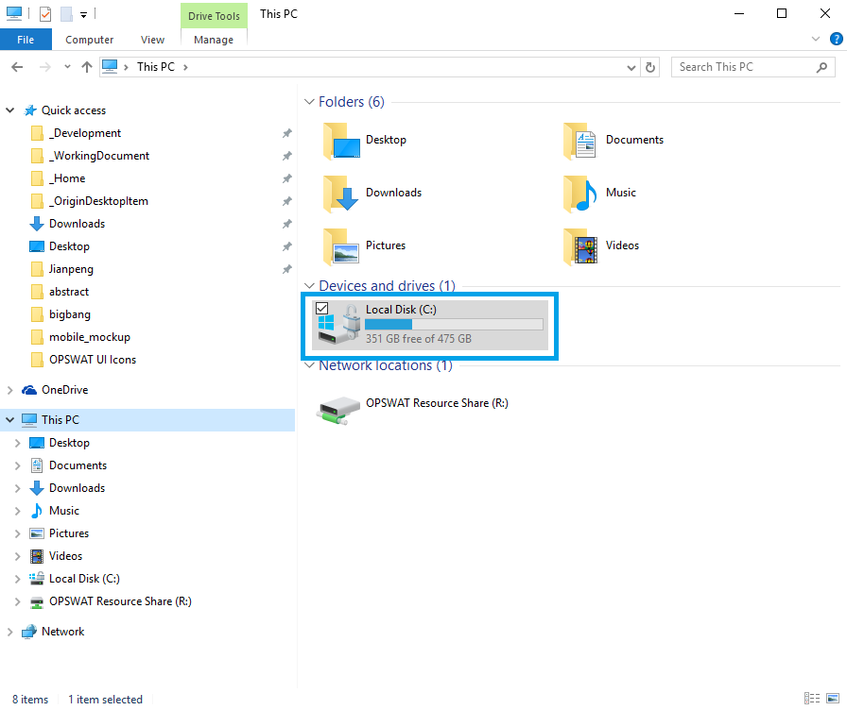Click the chevron after This PC breadcrumb
Screen dimensions: 847x710
click(185, 67)
